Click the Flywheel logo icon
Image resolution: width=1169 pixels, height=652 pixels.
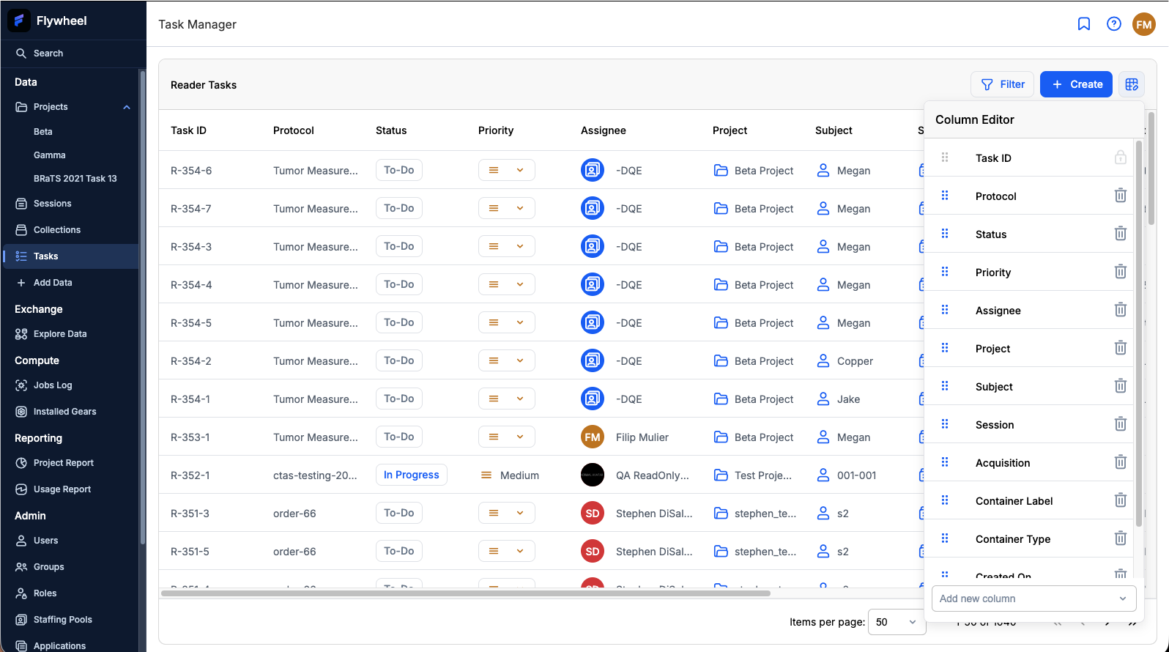[19, 21]
